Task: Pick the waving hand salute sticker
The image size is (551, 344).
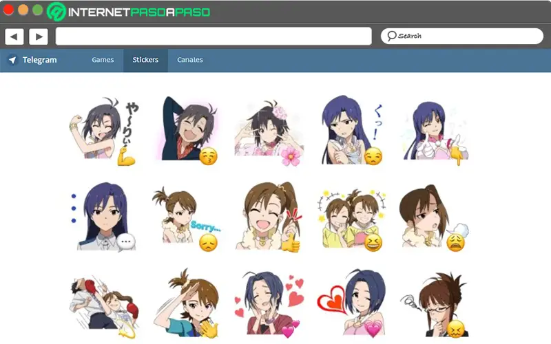Action: (186, 304)
